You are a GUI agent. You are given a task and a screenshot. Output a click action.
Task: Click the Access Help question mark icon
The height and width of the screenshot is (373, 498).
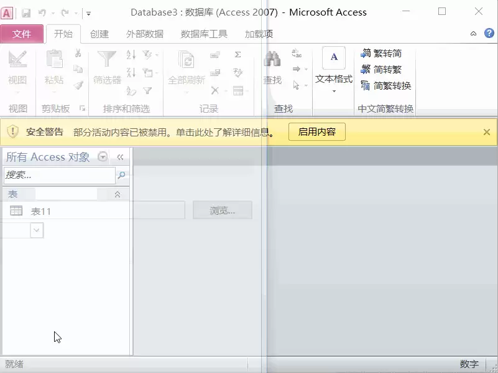[x=489, y=33]
